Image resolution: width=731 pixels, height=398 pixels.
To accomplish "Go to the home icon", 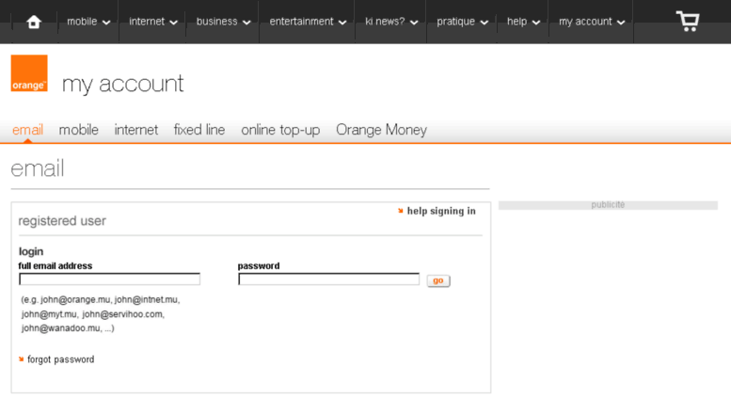I will click(x=34, y=22).
